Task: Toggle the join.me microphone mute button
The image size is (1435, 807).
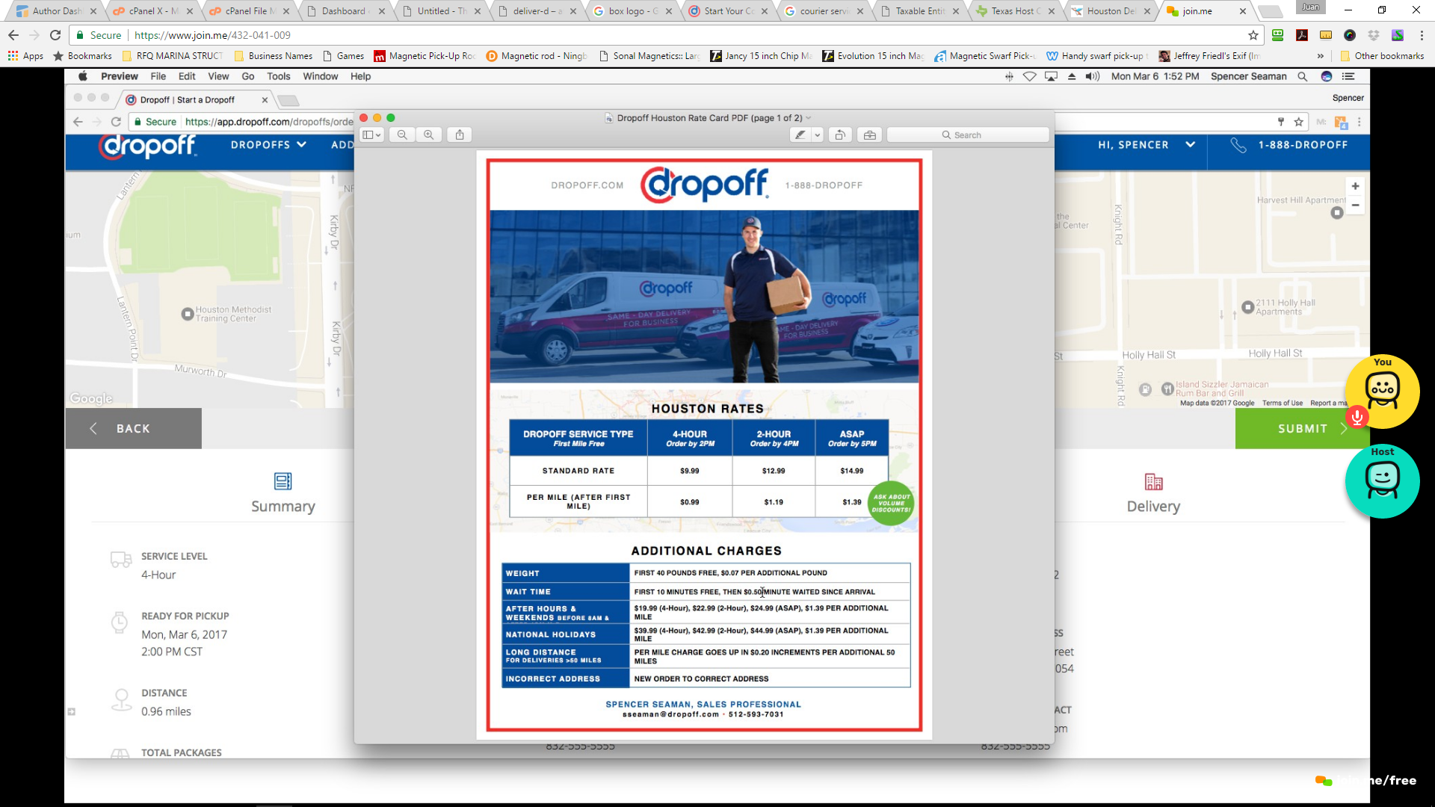Action: click(x=1357, y=417)
